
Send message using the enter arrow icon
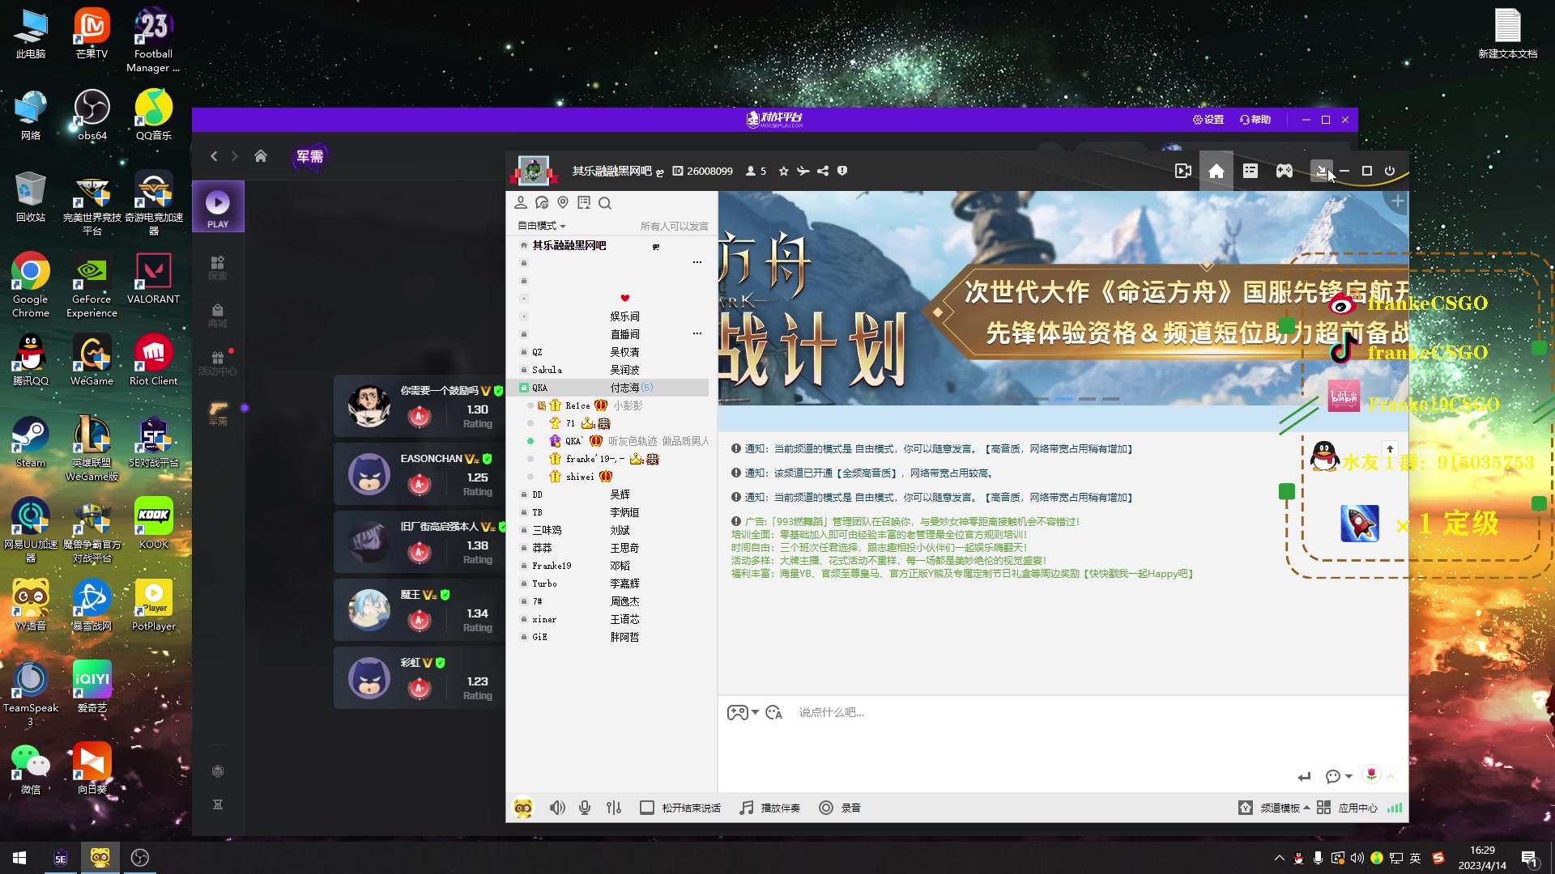[x=1304, y=777]
